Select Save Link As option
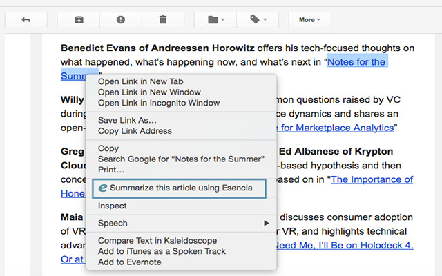Image resolution: width=442 pixels, height=276 pixels. pos(127,120)
